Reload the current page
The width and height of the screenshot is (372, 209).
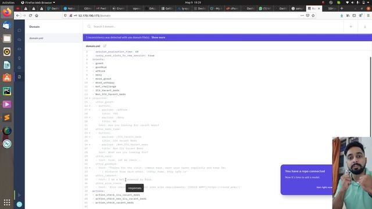(x=30, y=16)
